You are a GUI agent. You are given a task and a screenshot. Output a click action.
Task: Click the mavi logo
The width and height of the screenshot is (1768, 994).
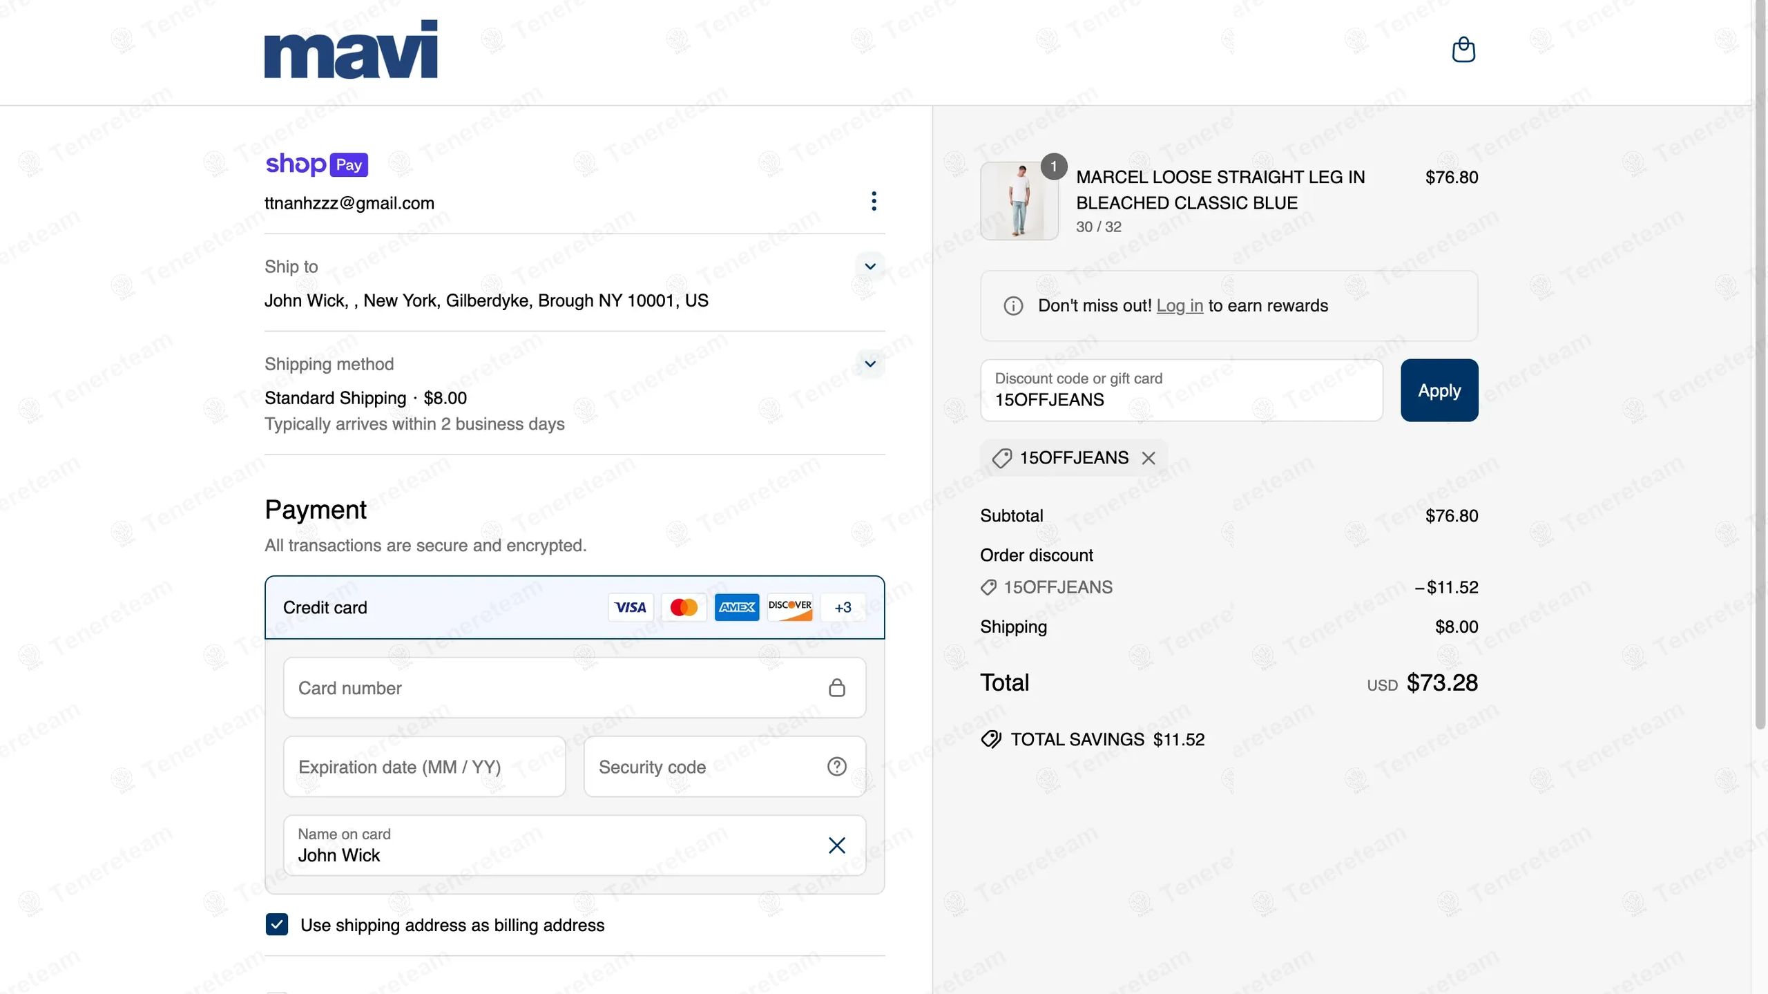(351, 49)
